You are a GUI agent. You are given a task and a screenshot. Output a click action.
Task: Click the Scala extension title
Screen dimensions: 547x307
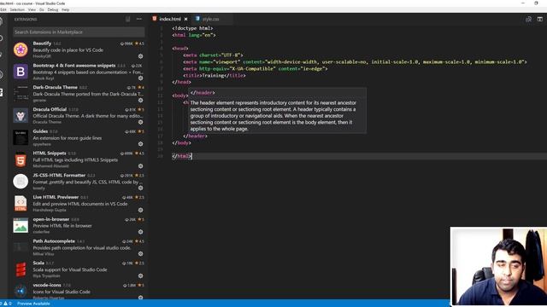pos(38,263)
